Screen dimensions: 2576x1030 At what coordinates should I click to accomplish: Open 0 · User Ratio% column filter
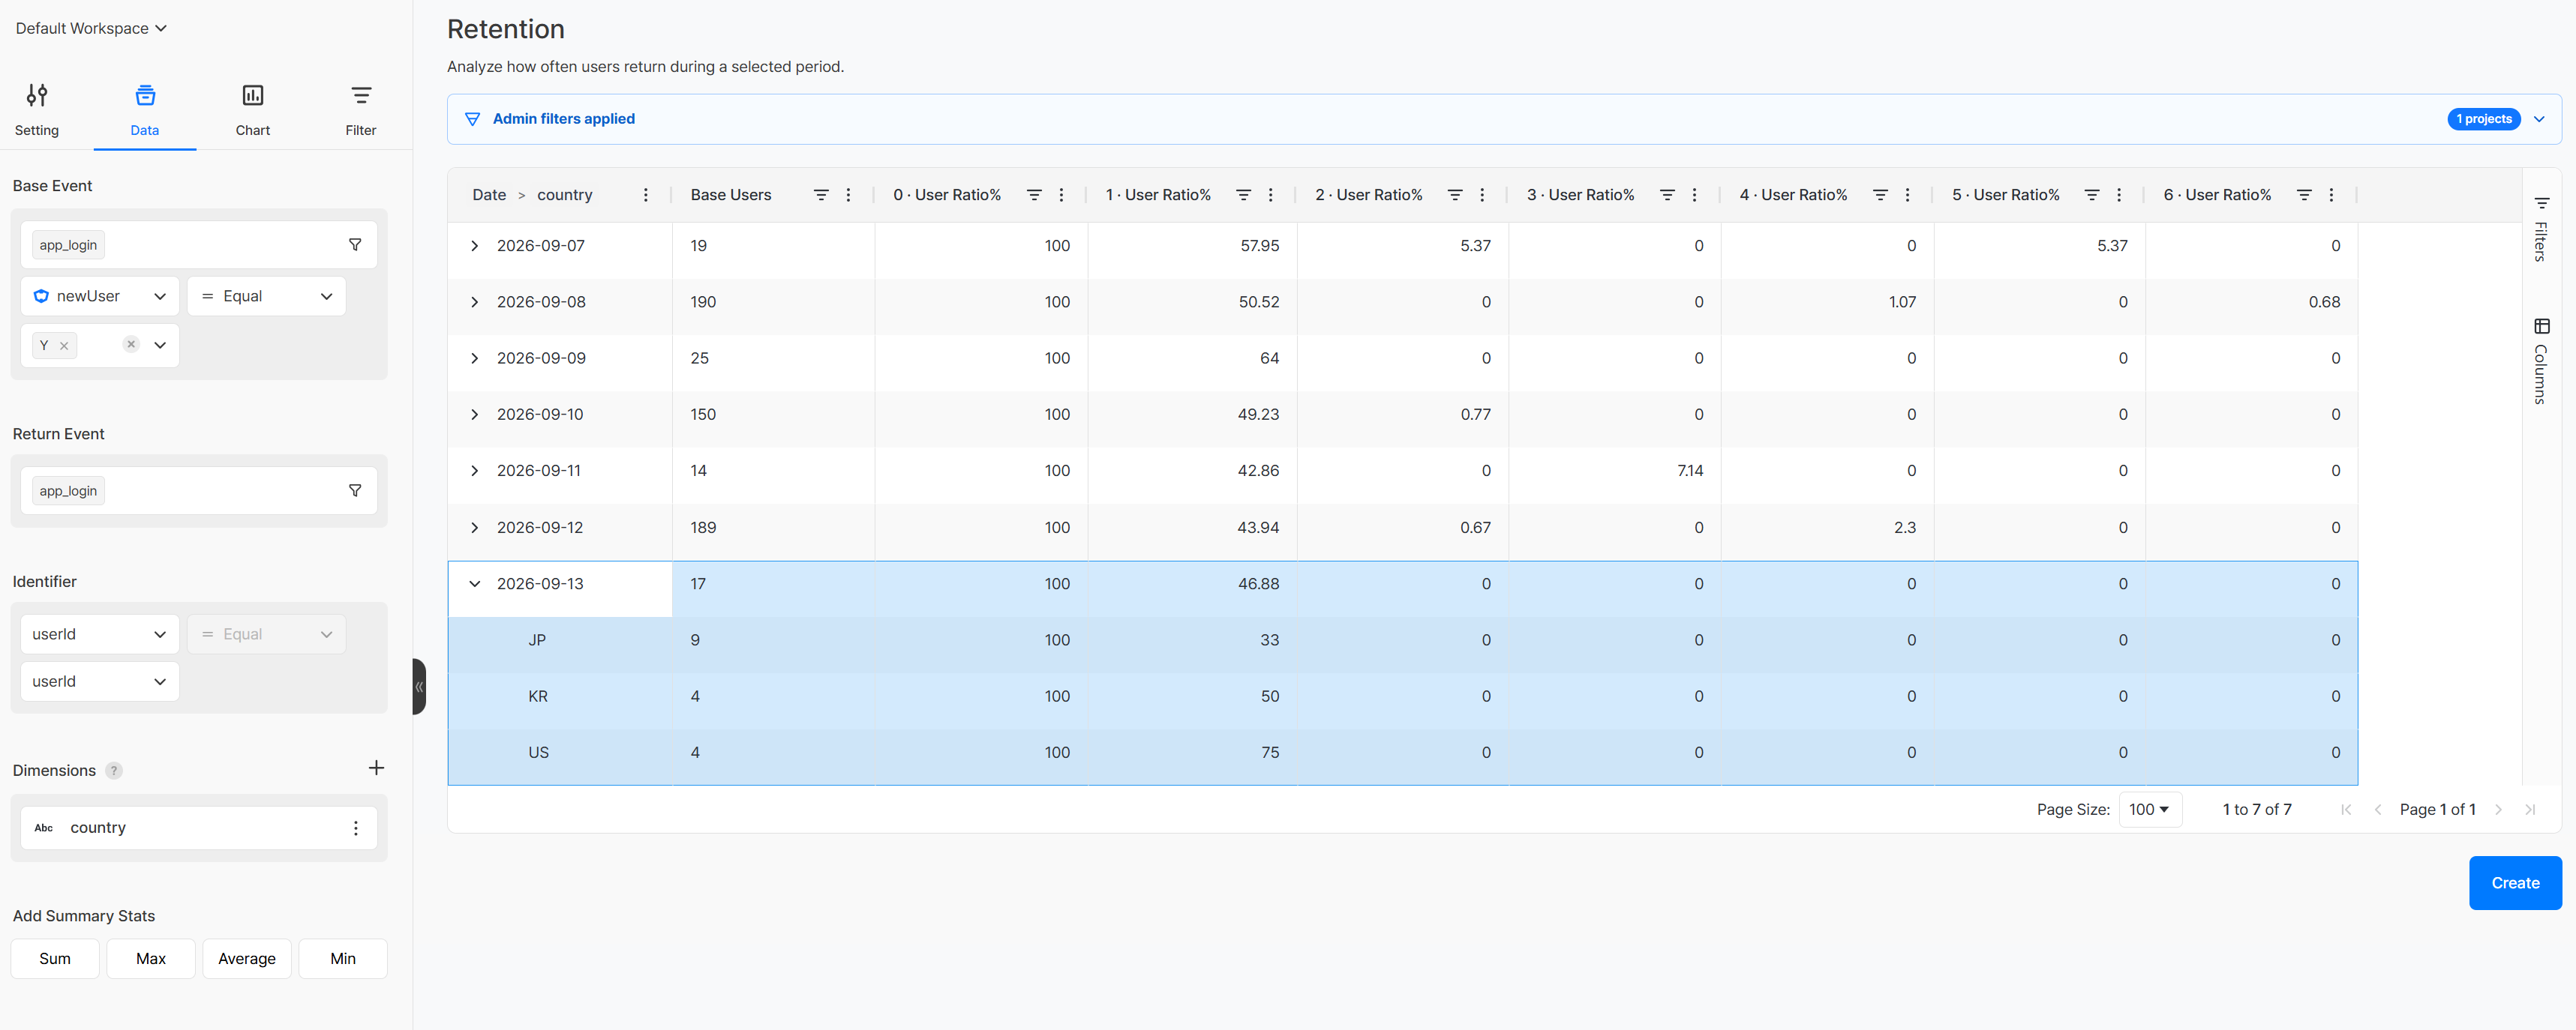[x=1034, y=195]
